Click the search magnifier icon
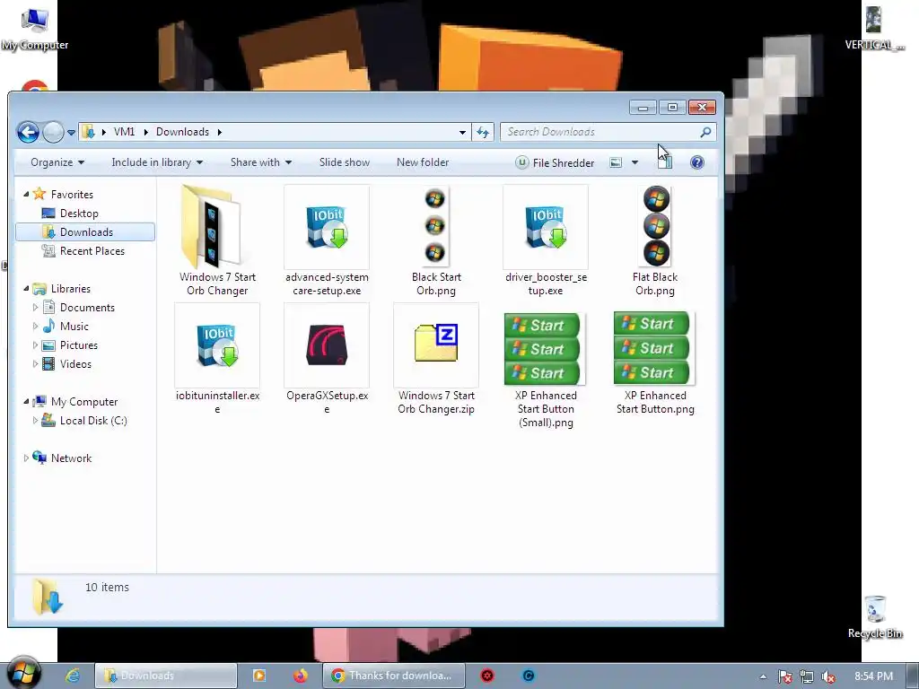Screen dimensions: 919x689 tap(705, 132)
